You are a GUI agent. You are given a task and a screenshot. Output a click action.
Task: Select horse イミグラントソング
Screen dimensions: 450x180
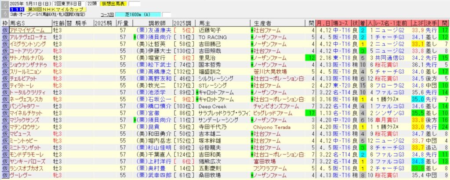(x=28, y=44)
